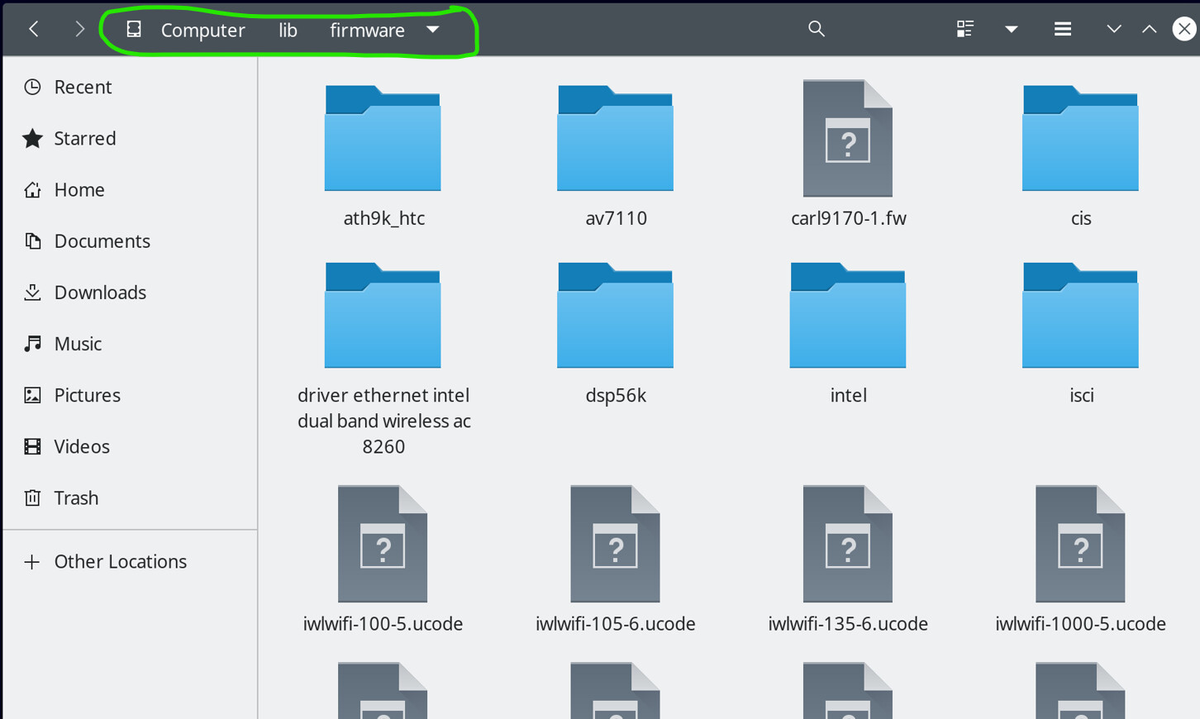Image resolution: width=1200 pixels, height=719 pixels.
Task: Click the back navigation arrow
Action: 34,30
